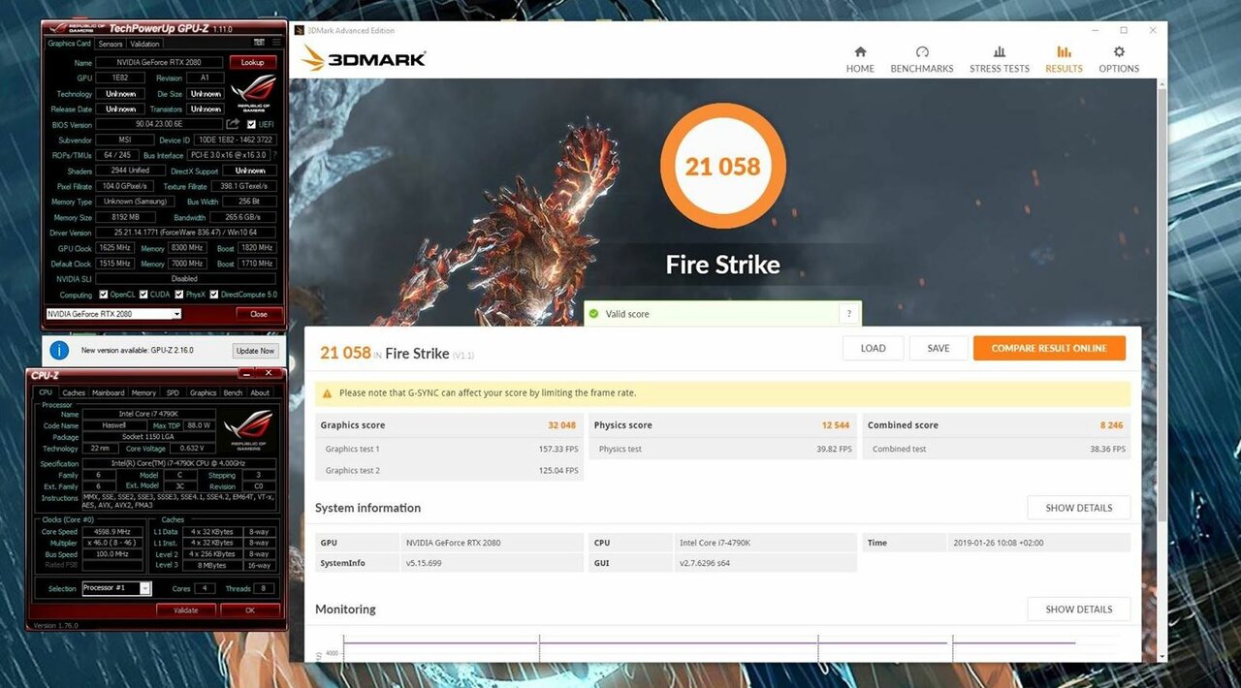Screen dimensions: 1241x688
Task: Click the 3DMark scrollbar down arrow
Action: tap(1161, 657)
